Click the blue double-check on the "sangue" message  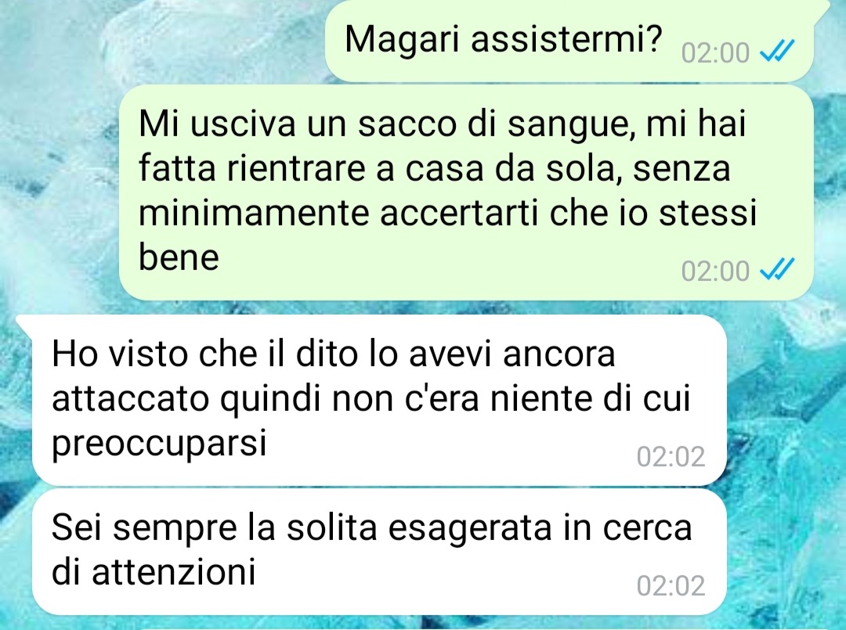[777, 270]
